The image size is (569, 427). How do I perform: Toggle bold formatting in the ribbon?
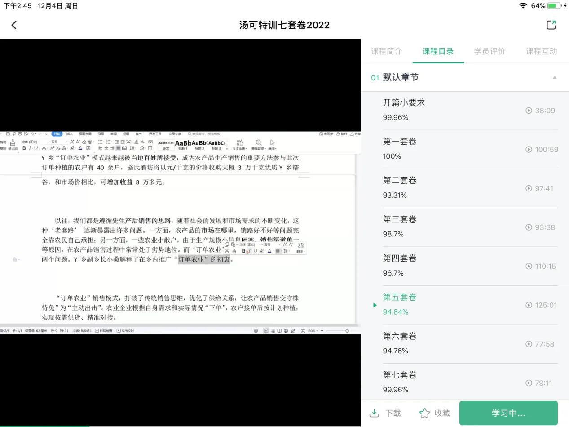click(24, 148)
